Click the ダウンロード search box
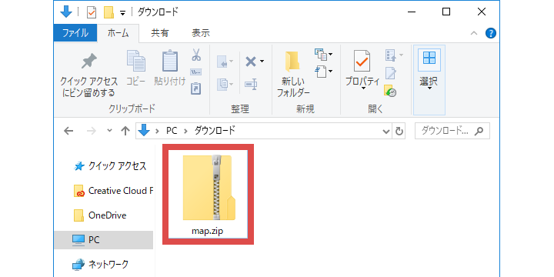 [x=452, y=131]
